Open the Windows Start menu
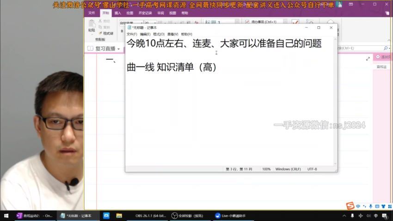The image size is (393, 221). 6,215
